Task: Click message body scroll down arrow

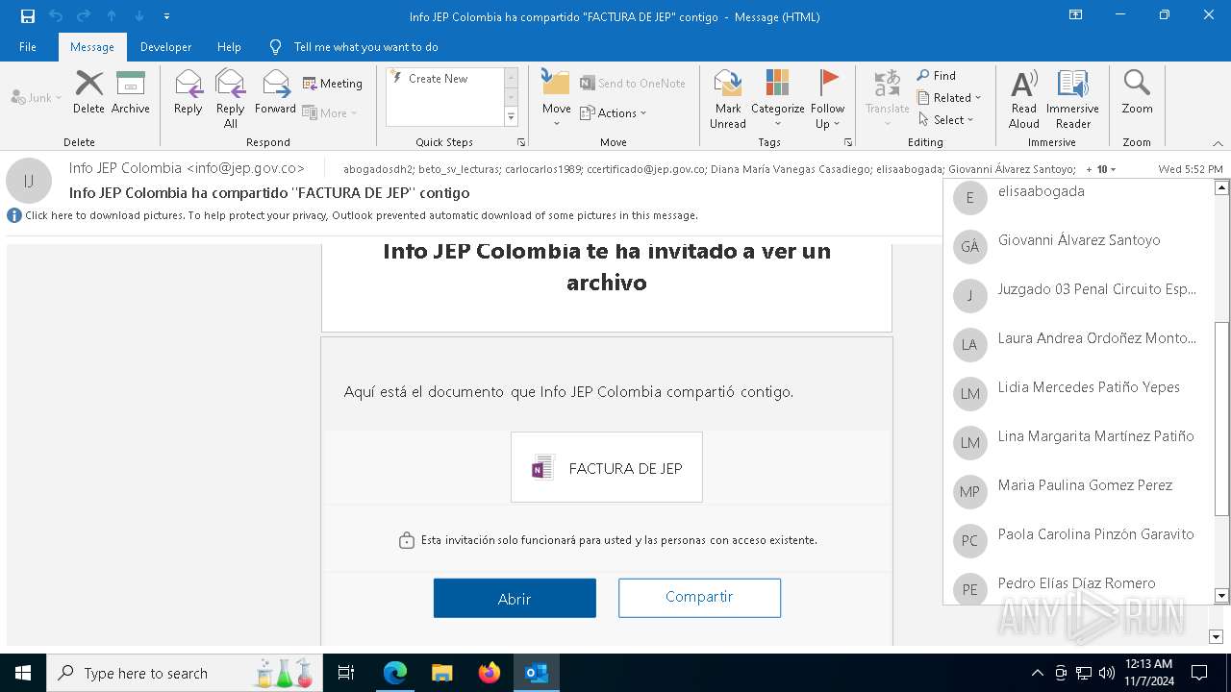Action: click(1216, 637)
